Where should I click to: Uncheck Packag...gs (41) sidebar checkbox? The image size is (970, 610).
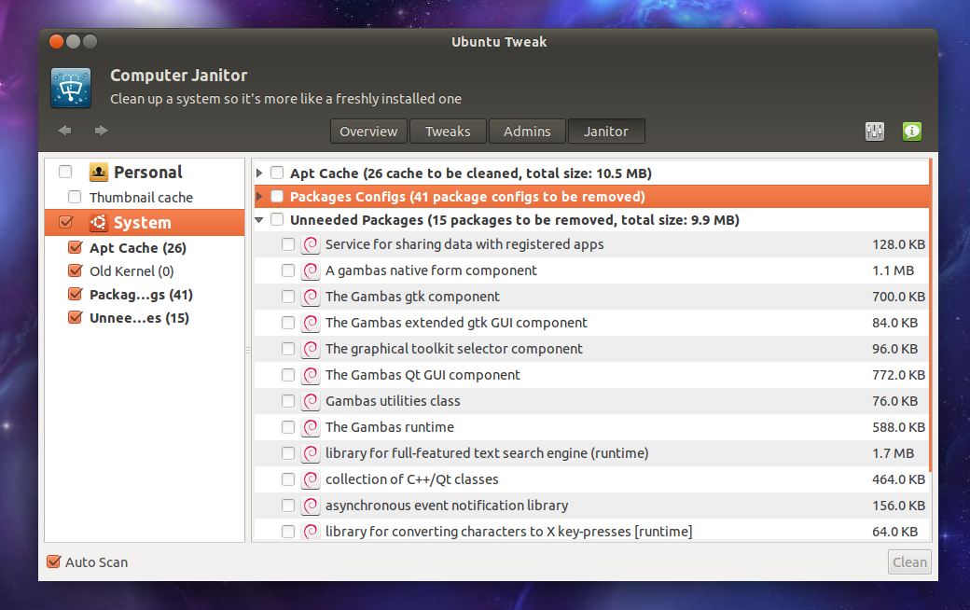(x=75, y=294)
